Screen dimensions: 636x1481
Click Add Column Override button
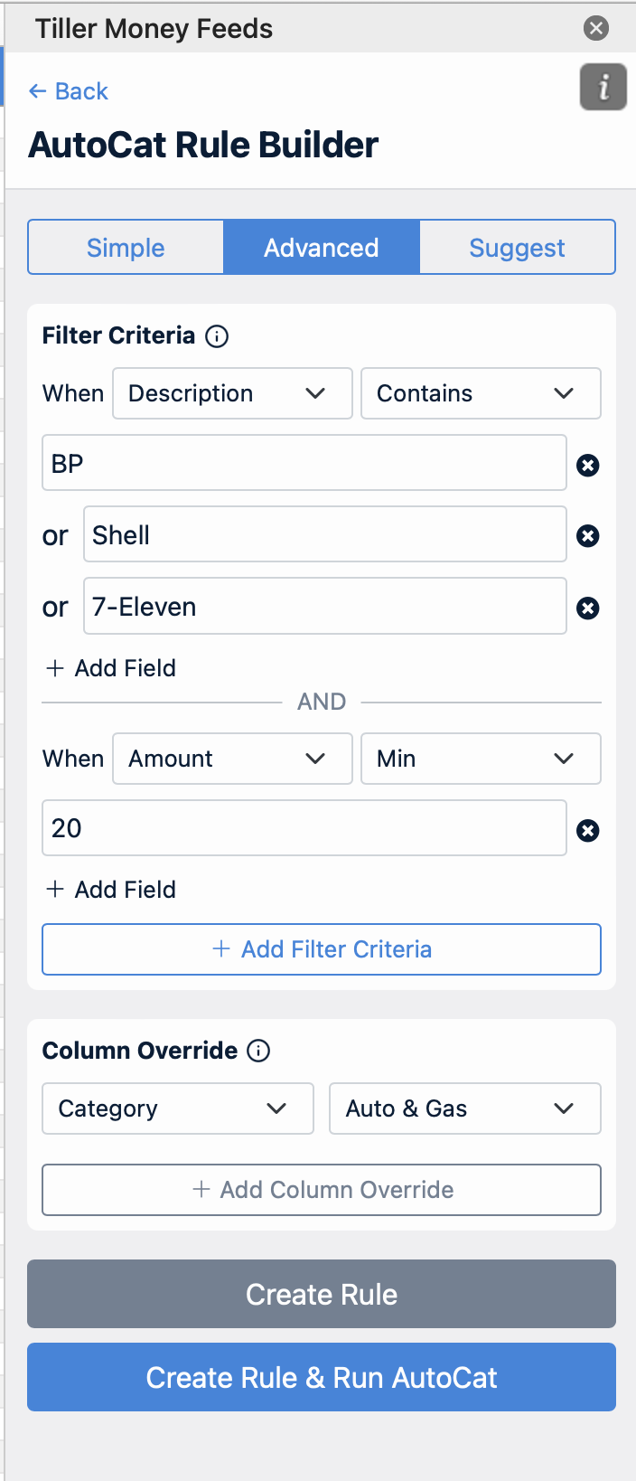(x=322, y=1190)
